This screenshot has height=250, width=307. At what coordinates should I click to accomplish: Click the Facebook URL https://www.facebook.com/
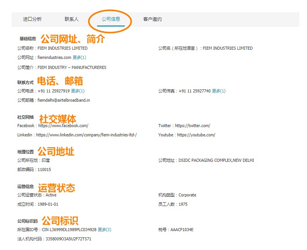coord(63,126)
